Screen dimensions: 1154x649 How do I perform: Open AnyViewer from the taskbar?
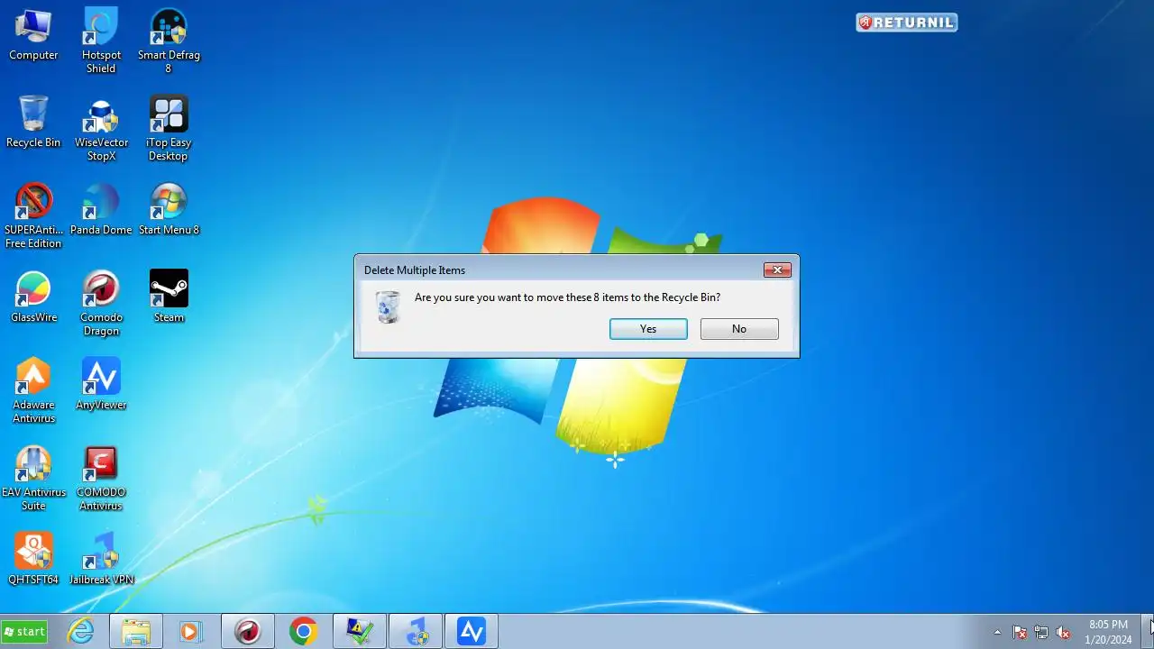point(472,632)
